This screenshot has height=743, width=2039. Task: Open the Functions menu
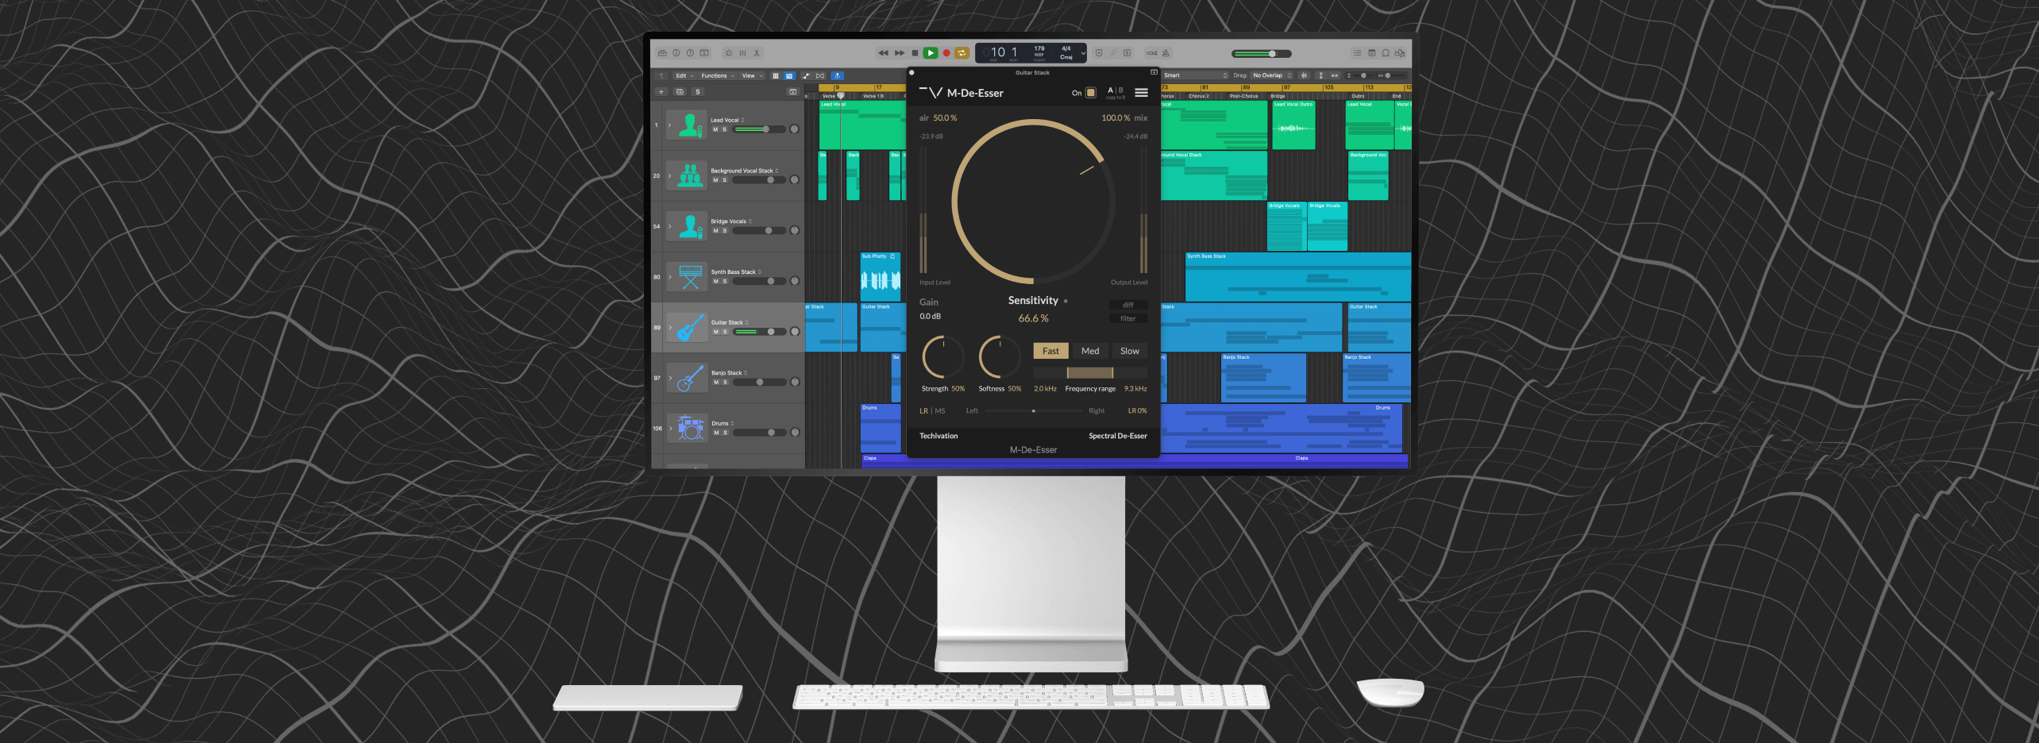coord(717,76)
